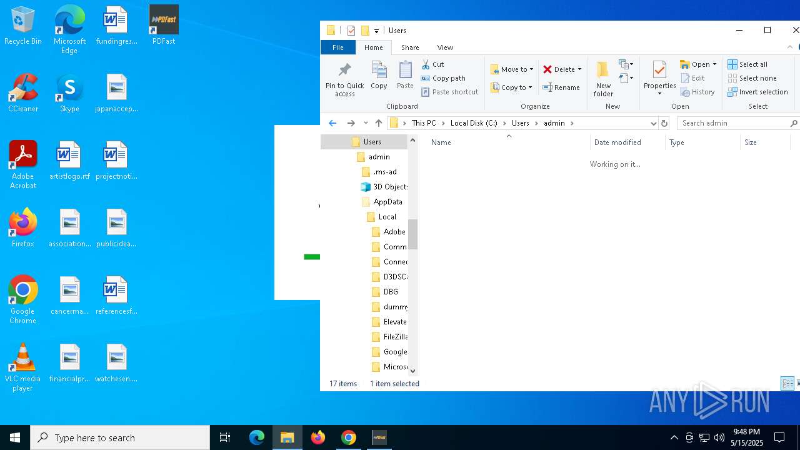Go up one folder level

click(x=379, y=123)
